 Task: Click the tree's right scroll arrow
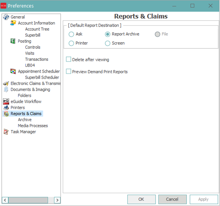coord(57,200)
